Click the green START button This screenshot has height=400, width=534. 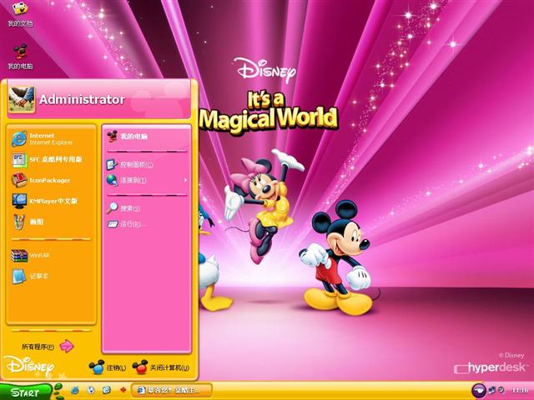pyautogui.click(x=26, y=392)
